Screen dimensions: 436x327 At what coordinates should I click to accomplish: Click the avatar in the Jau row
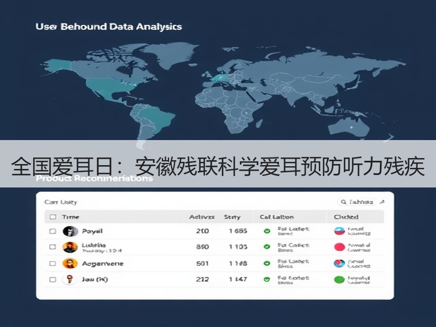(x=70, y=279)
